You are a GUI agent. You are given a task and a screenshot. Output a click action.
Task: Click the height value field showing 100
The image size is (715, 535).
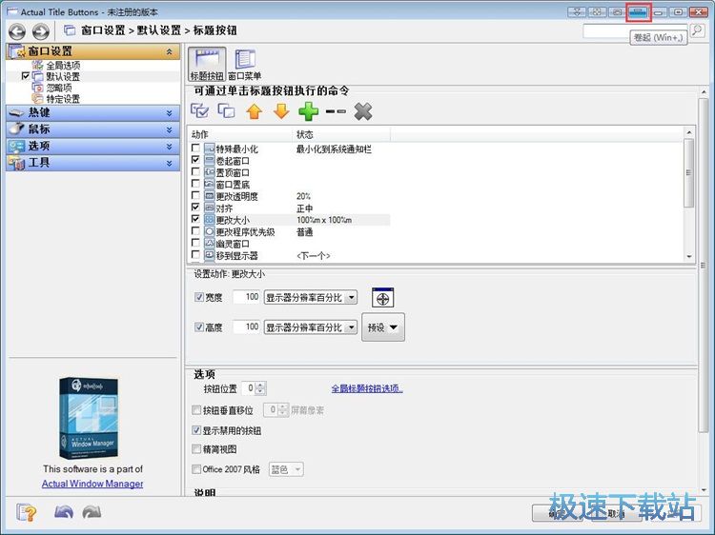(x=247, y=327)
